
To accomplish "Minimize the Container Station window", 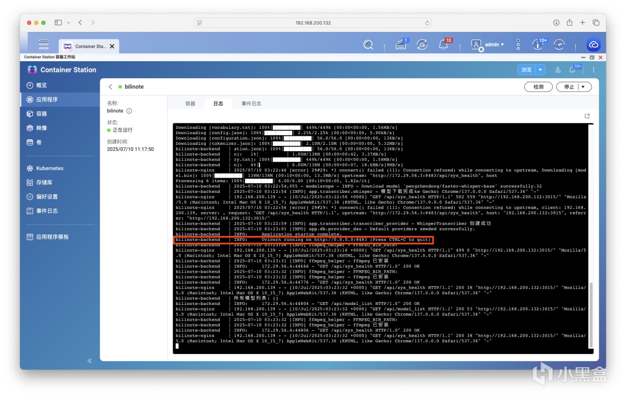I will [583, 57].
